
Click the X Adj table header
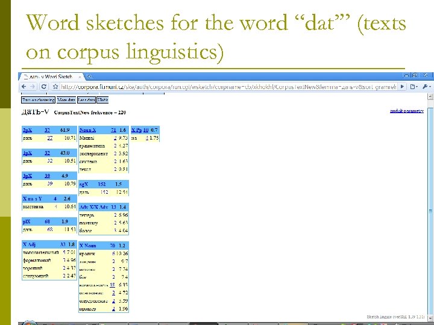point(49,244)
